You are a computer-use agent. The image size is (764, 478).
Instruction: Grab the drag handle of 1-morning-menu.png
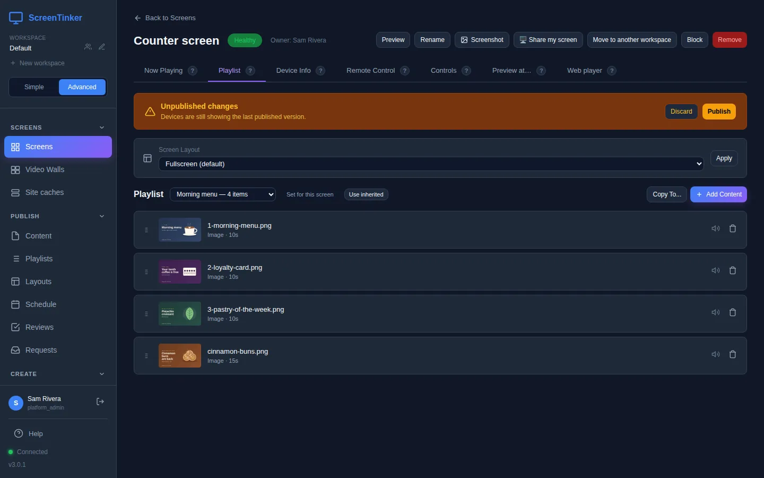click(146, 230)
